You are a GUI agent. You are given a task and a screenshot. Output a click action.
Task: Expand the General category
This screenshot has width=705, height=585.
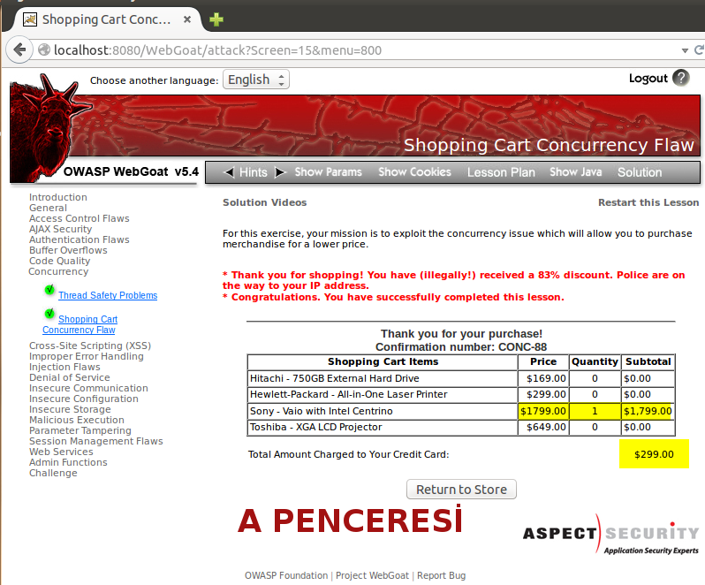(x=48, y=208)
